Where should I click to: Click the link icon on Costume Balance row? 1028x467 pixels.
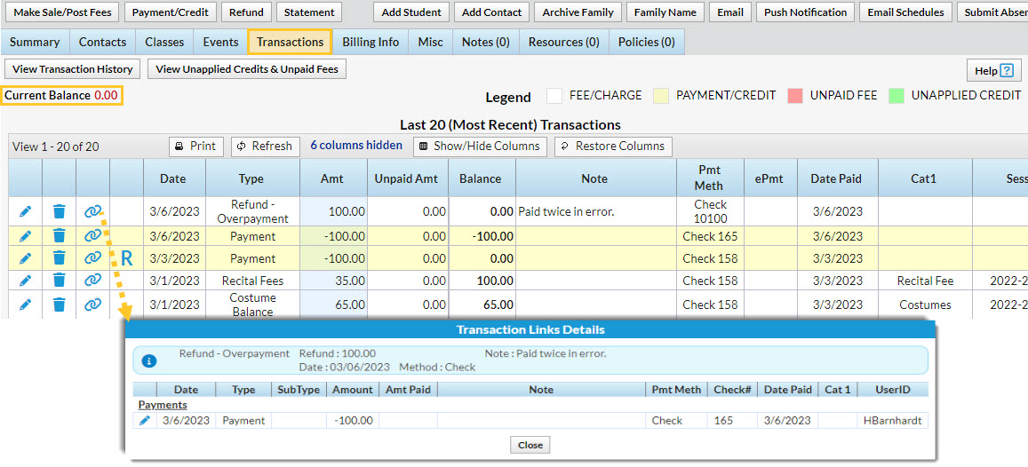coord(92,305)
